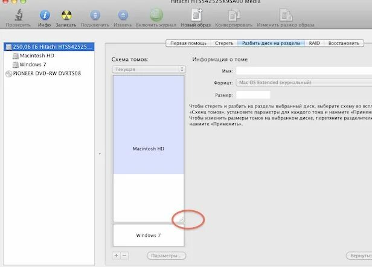The image size is (372, 267).
Task: Click the Извлечь eject icon
Action: tap(123, 15)
